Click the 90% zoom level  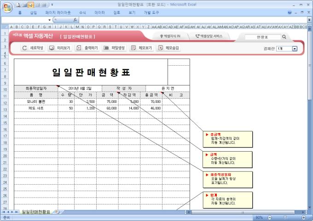(x=259, y=217)
